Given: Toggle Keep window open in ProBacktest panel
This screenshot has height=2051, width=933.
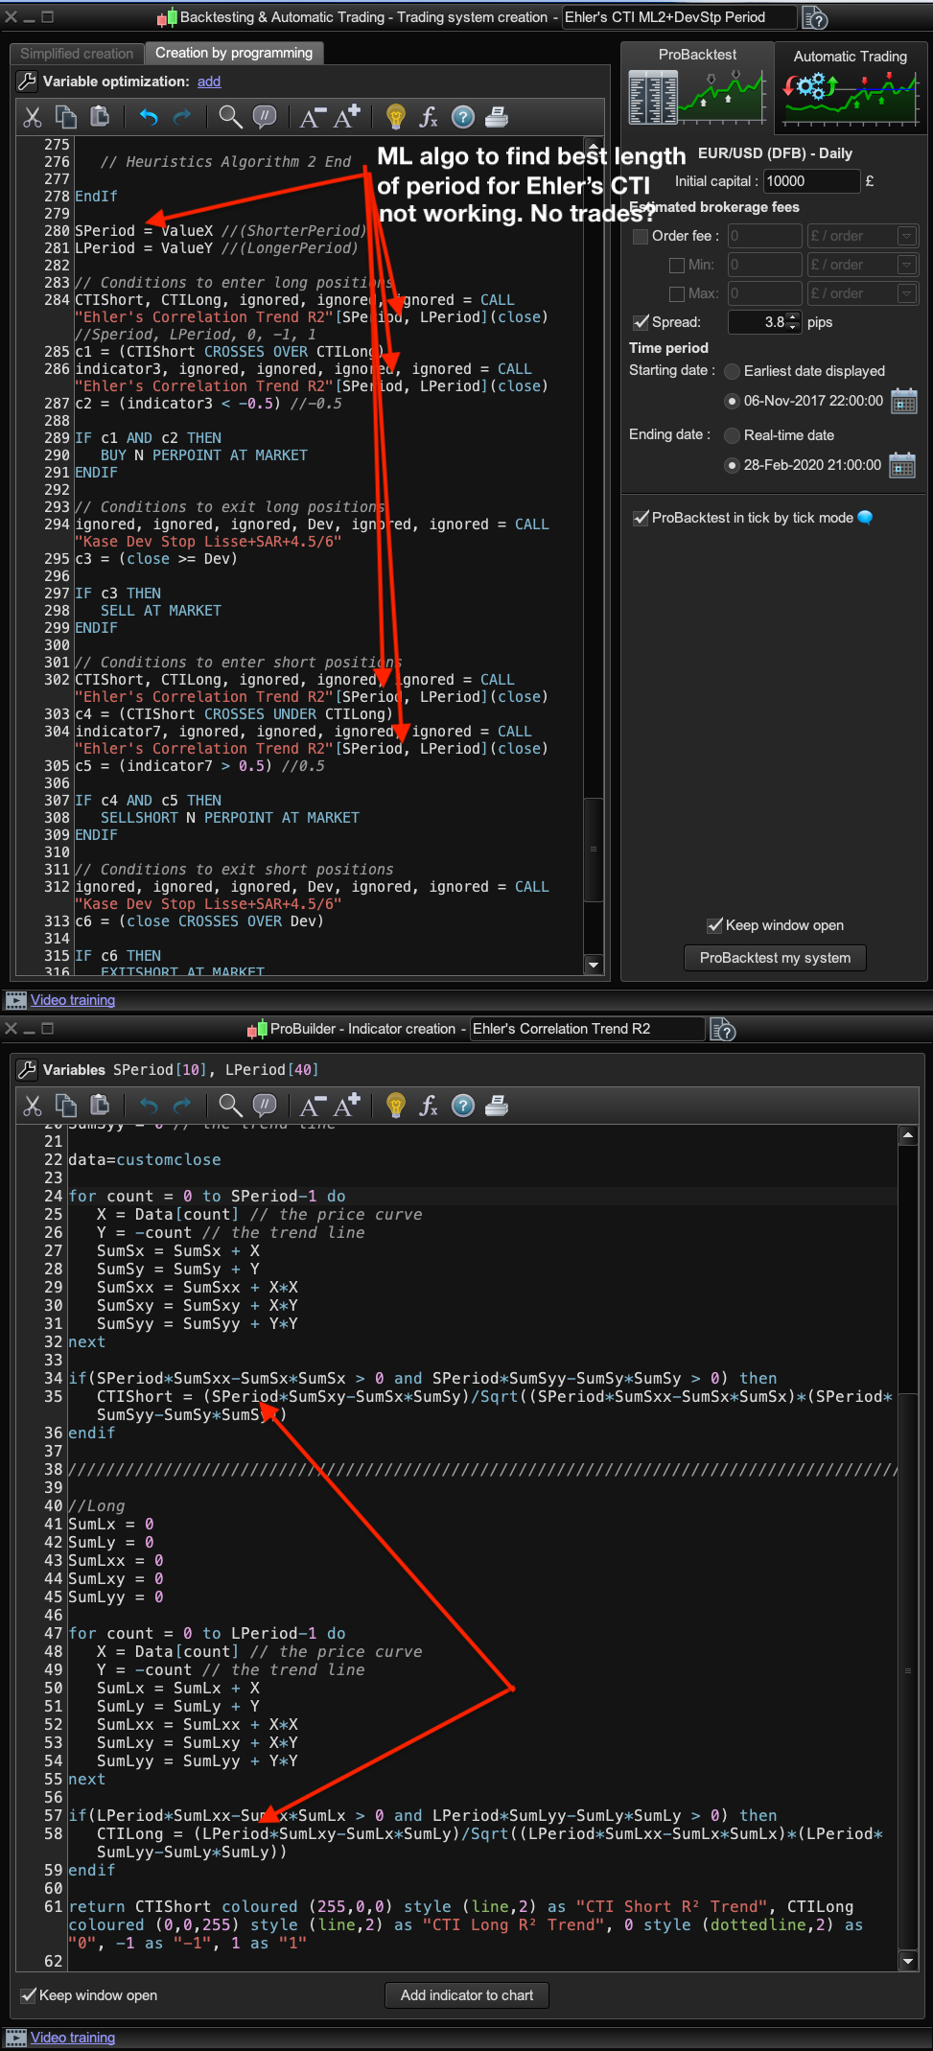Looking at the screenshot, I should [x=714, y=925].
